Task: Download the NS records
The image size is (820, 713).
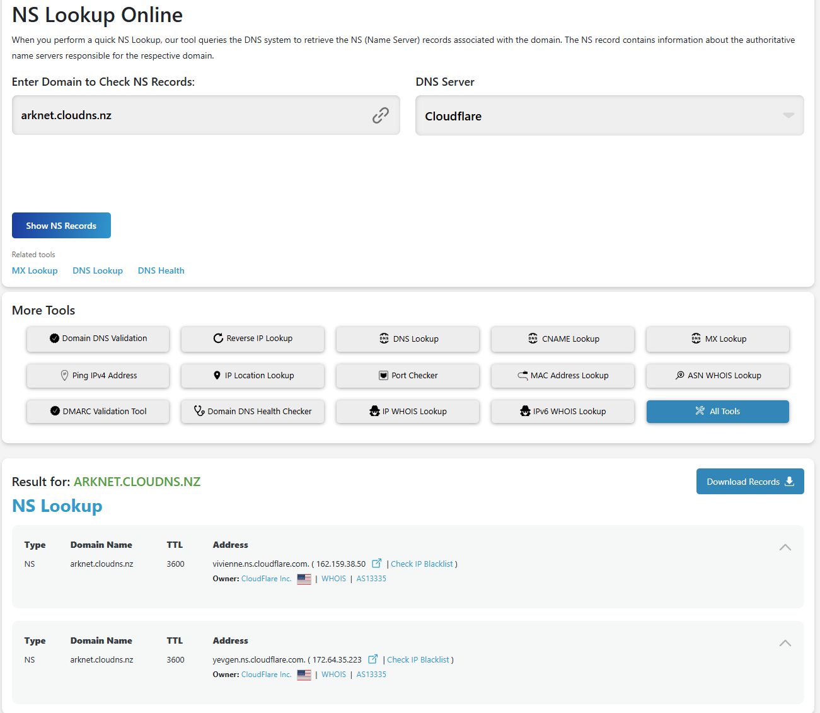Action: coord(749,482)
